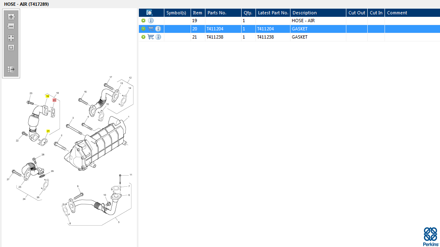The image size is (440, 247).
Task: Click yellow callout 19 in diagram
Action: pos(47,96)
